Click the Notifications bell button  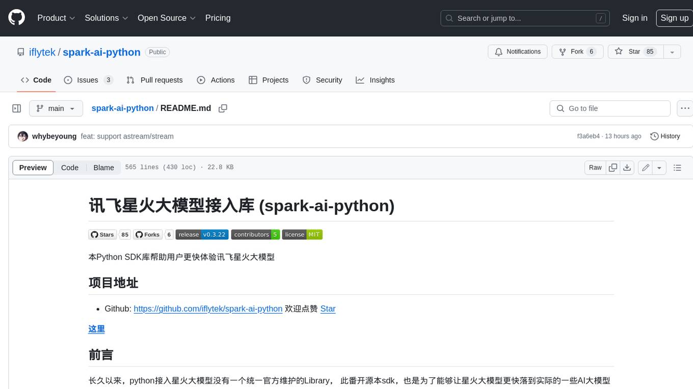click(518, 51)
